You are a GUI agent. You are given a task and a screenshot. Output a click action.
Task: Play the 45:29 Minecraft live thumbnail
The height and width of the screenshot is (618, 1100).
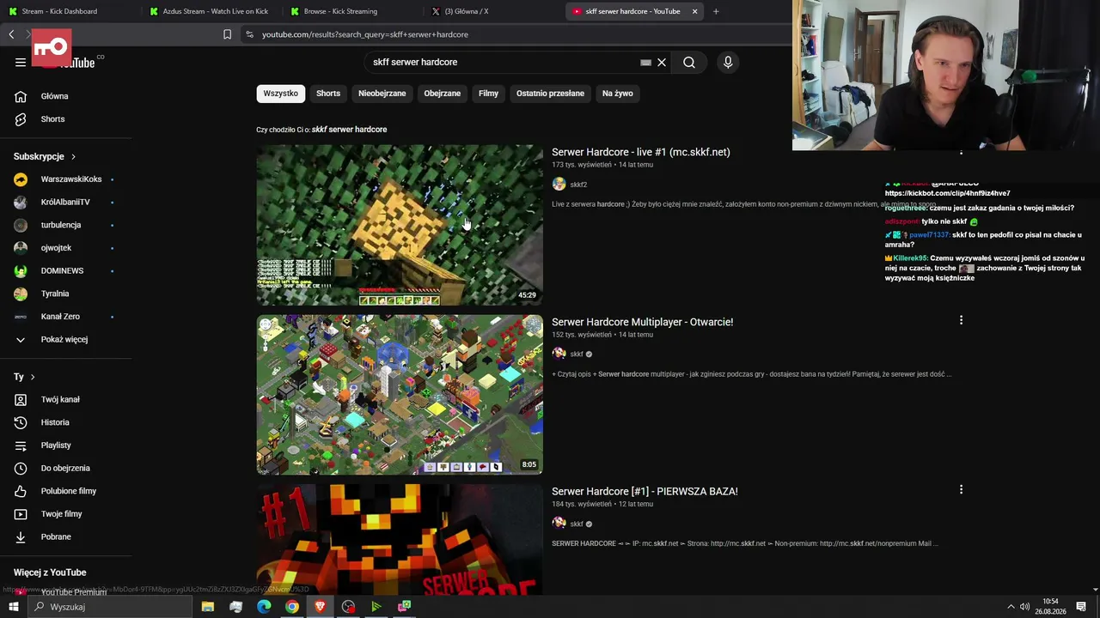pyautogui.click(x=400, y=225)
